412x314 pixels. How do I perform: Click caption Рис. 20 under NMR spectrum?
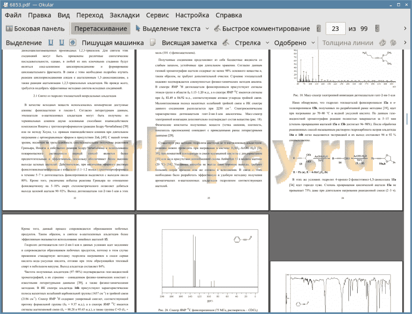click(x=208, y=310)
